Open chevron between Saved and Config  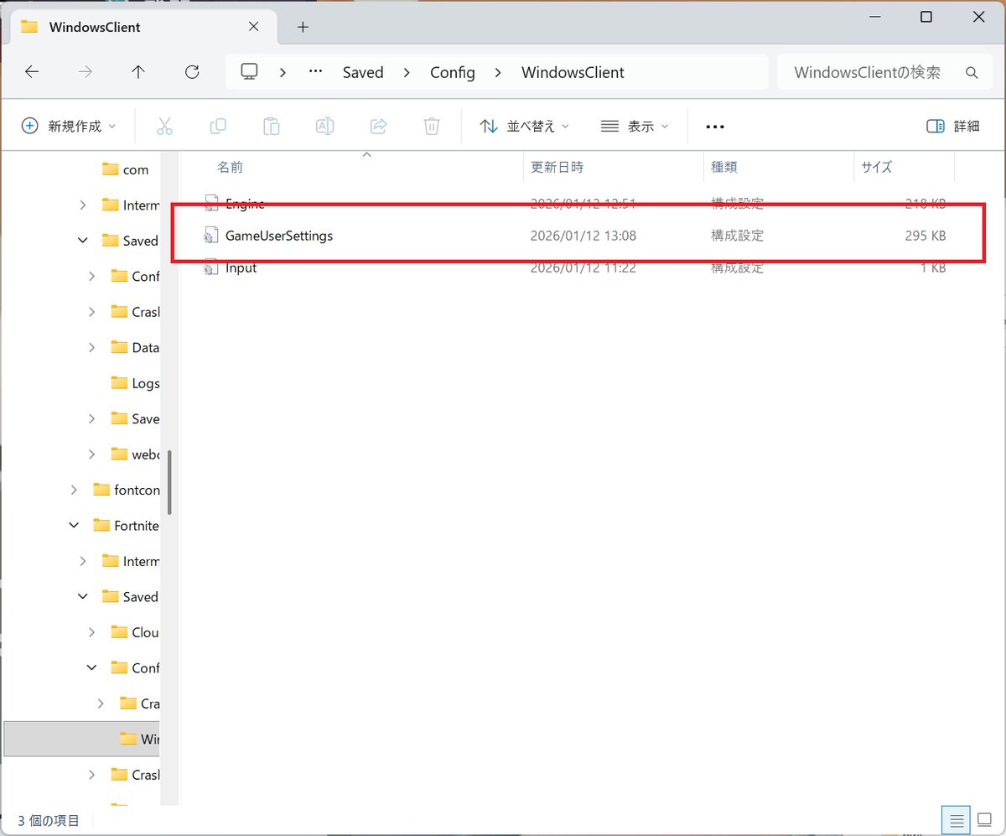407,73
